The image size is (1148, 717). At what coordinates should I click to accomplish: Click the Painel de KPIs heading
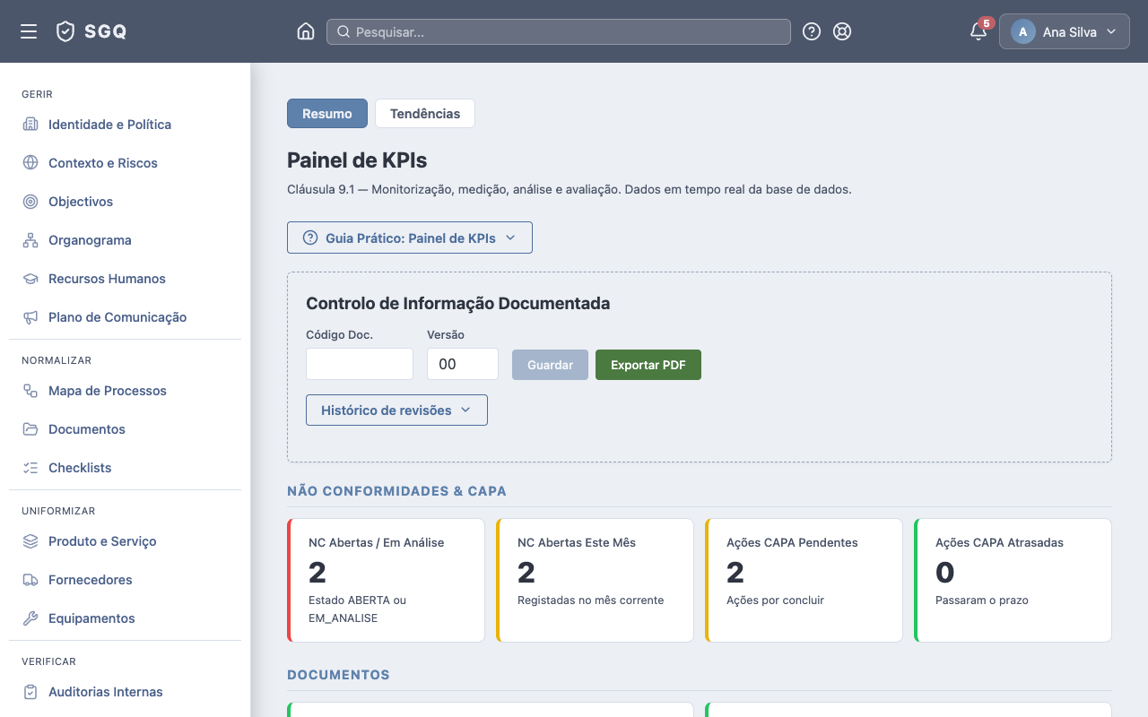pos(357,160)
